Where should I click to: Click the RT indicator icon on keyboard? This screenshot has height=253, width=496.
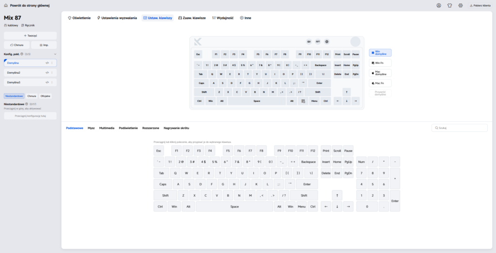318,42
